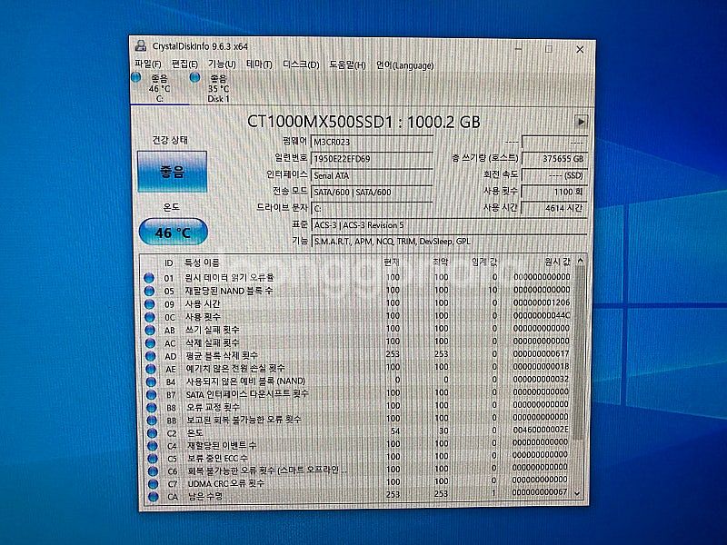Click the CrystalDiskInfo title bar app icon
Image resolution: width=727 pixels, height=545 pixels.
click(141, 46)
